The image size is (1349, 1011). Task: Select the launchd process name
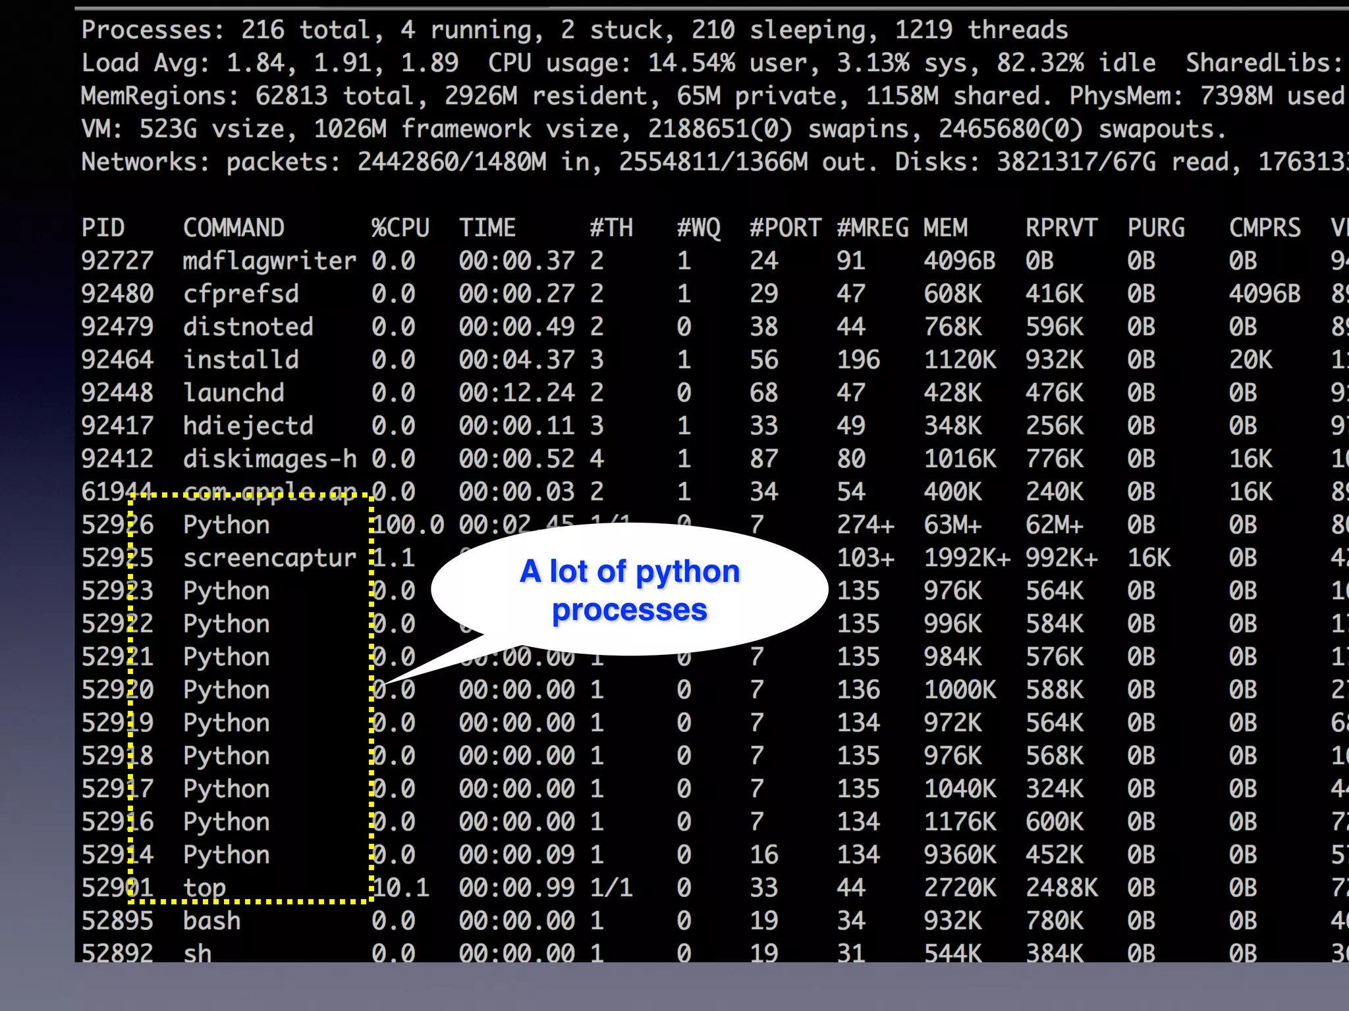pos(234,393)
